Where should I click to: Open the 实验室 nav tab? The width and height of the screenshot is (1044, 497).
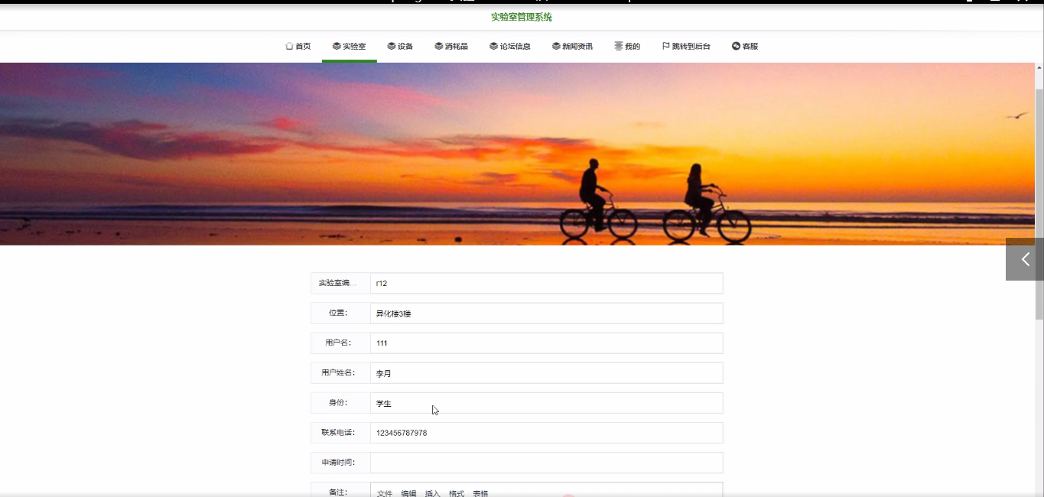coord(349,47)
